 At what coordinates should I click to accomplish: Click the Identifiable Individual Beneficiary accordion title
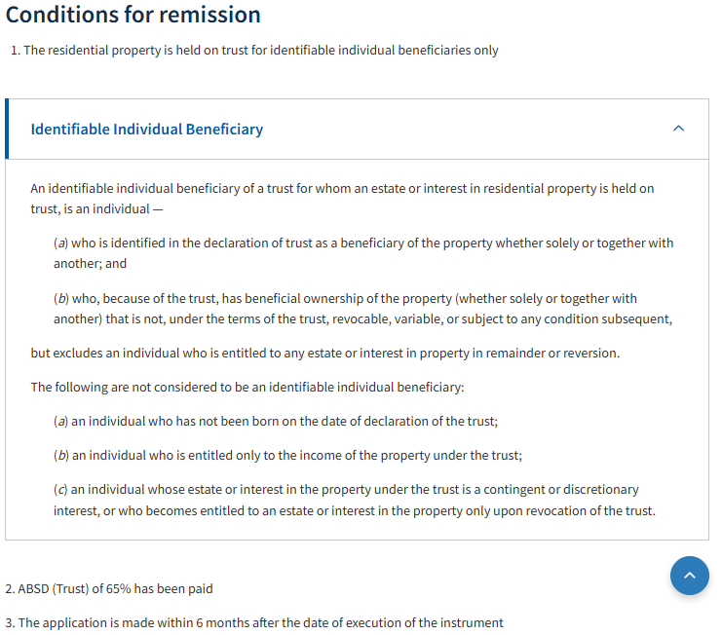pyautogui.click(x=147, y=130)
